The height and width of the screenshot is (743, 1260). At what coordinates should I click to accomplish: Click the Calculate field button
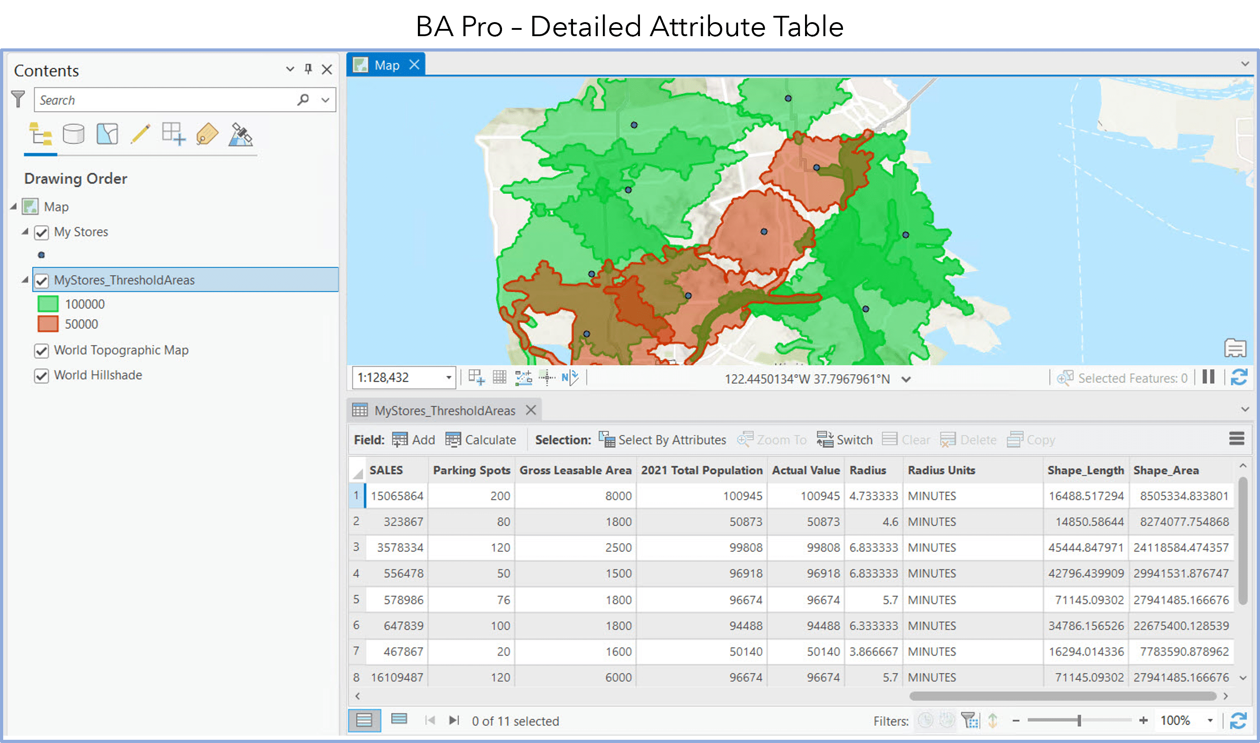click(x=480, y=440)
